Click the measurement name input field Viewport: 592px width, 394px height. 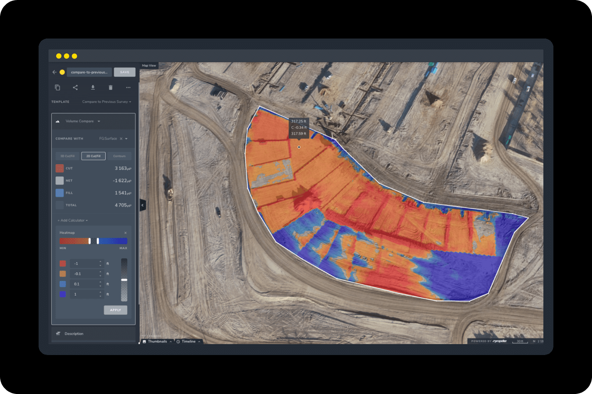(x=89, y=72)
